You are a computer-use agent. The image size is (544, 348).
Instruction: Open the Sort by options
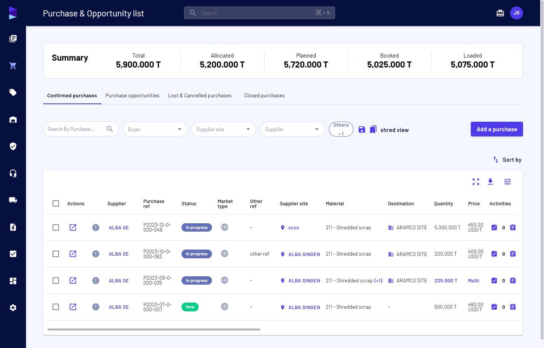pos(507,160)
